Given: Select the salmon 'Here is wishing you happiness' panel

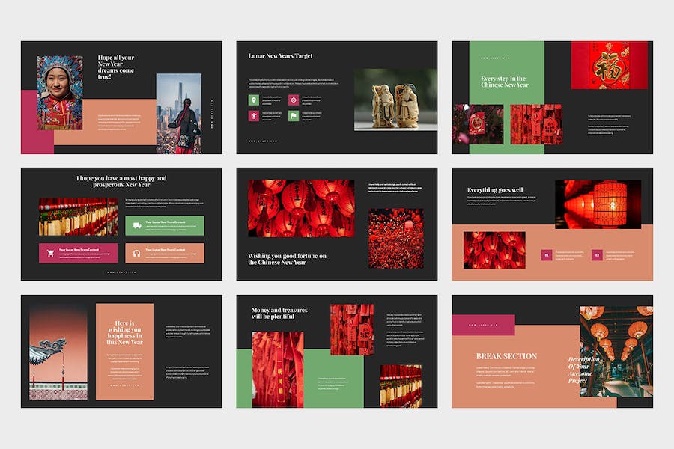Looking at the screenshot, I should pyautogui.click(x=124, y=351).
